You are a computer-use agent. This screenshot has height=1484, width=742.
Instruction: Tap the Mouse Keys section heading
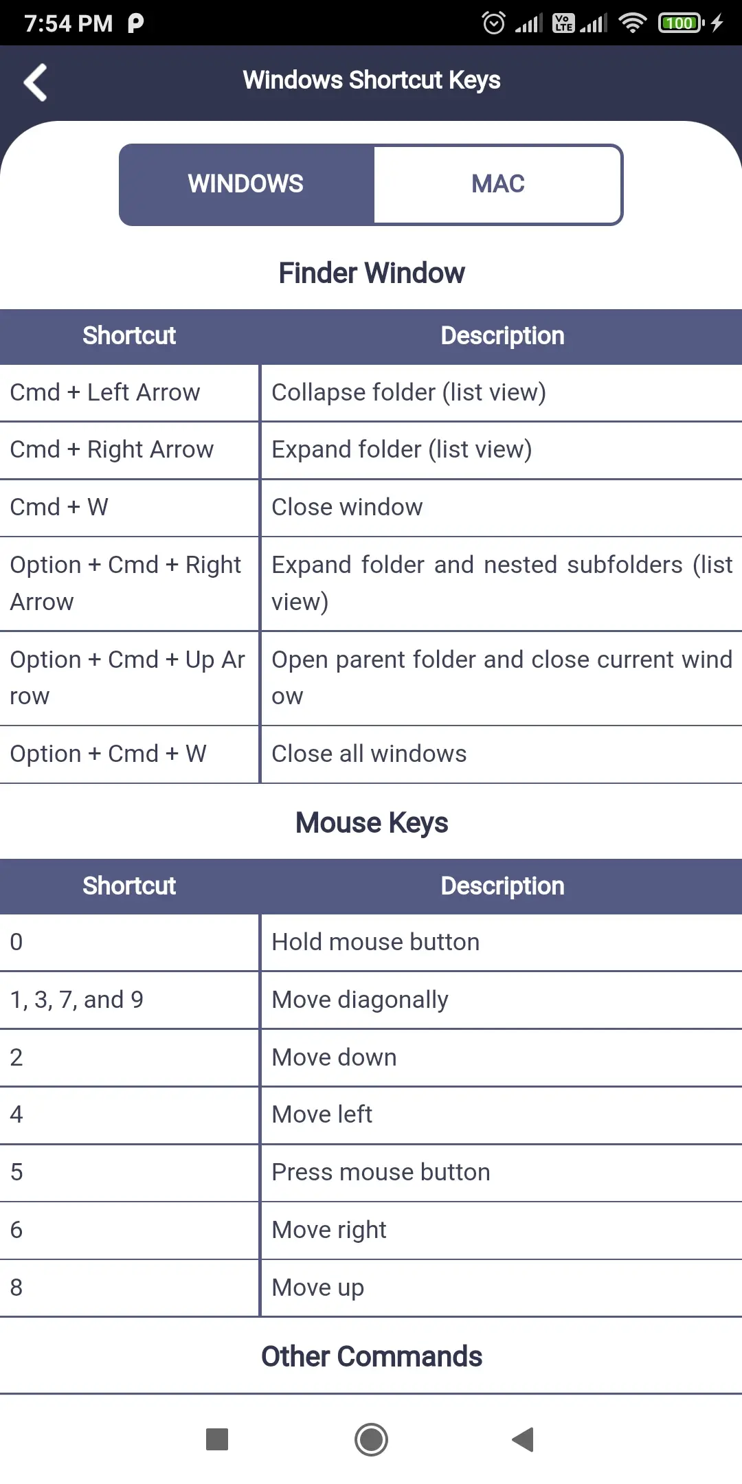[371, 822]
